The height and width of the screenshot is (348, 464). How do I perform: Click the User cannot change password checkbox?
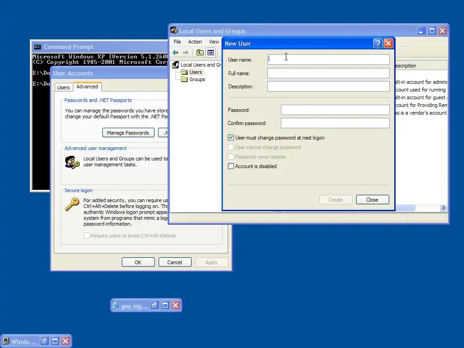tap(231, 147)
